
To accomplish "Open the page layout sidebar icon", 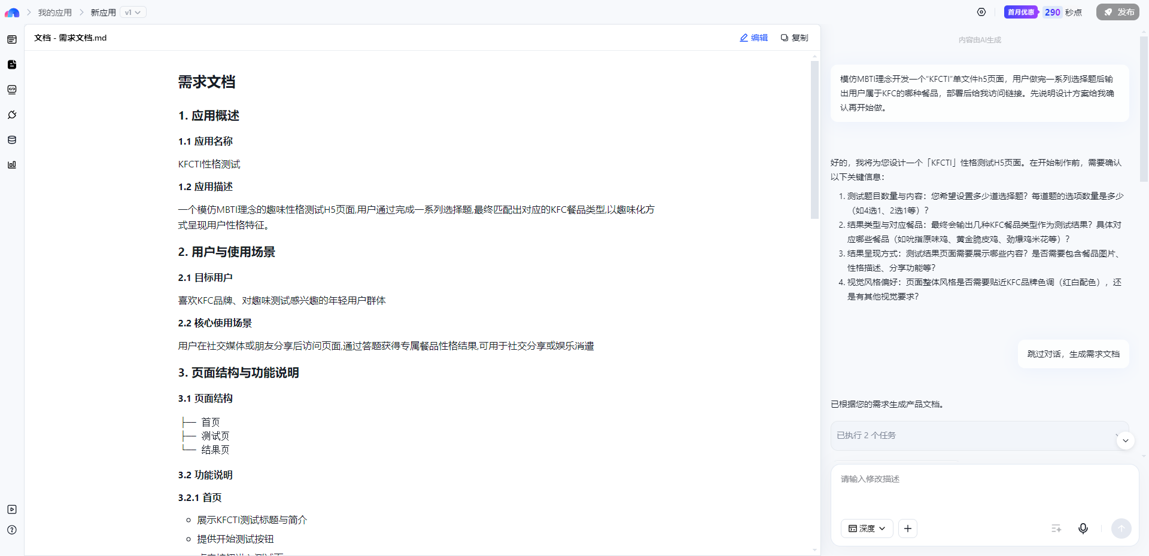I will click(12, 39).
